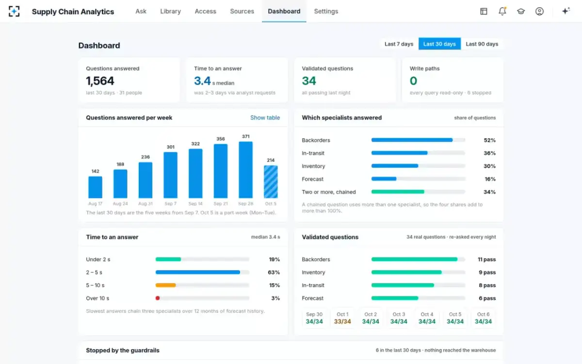Screen dimensions: 582x364
Task: Click the Over 10 s red dot bar
Action: click(x=158, y=298)
